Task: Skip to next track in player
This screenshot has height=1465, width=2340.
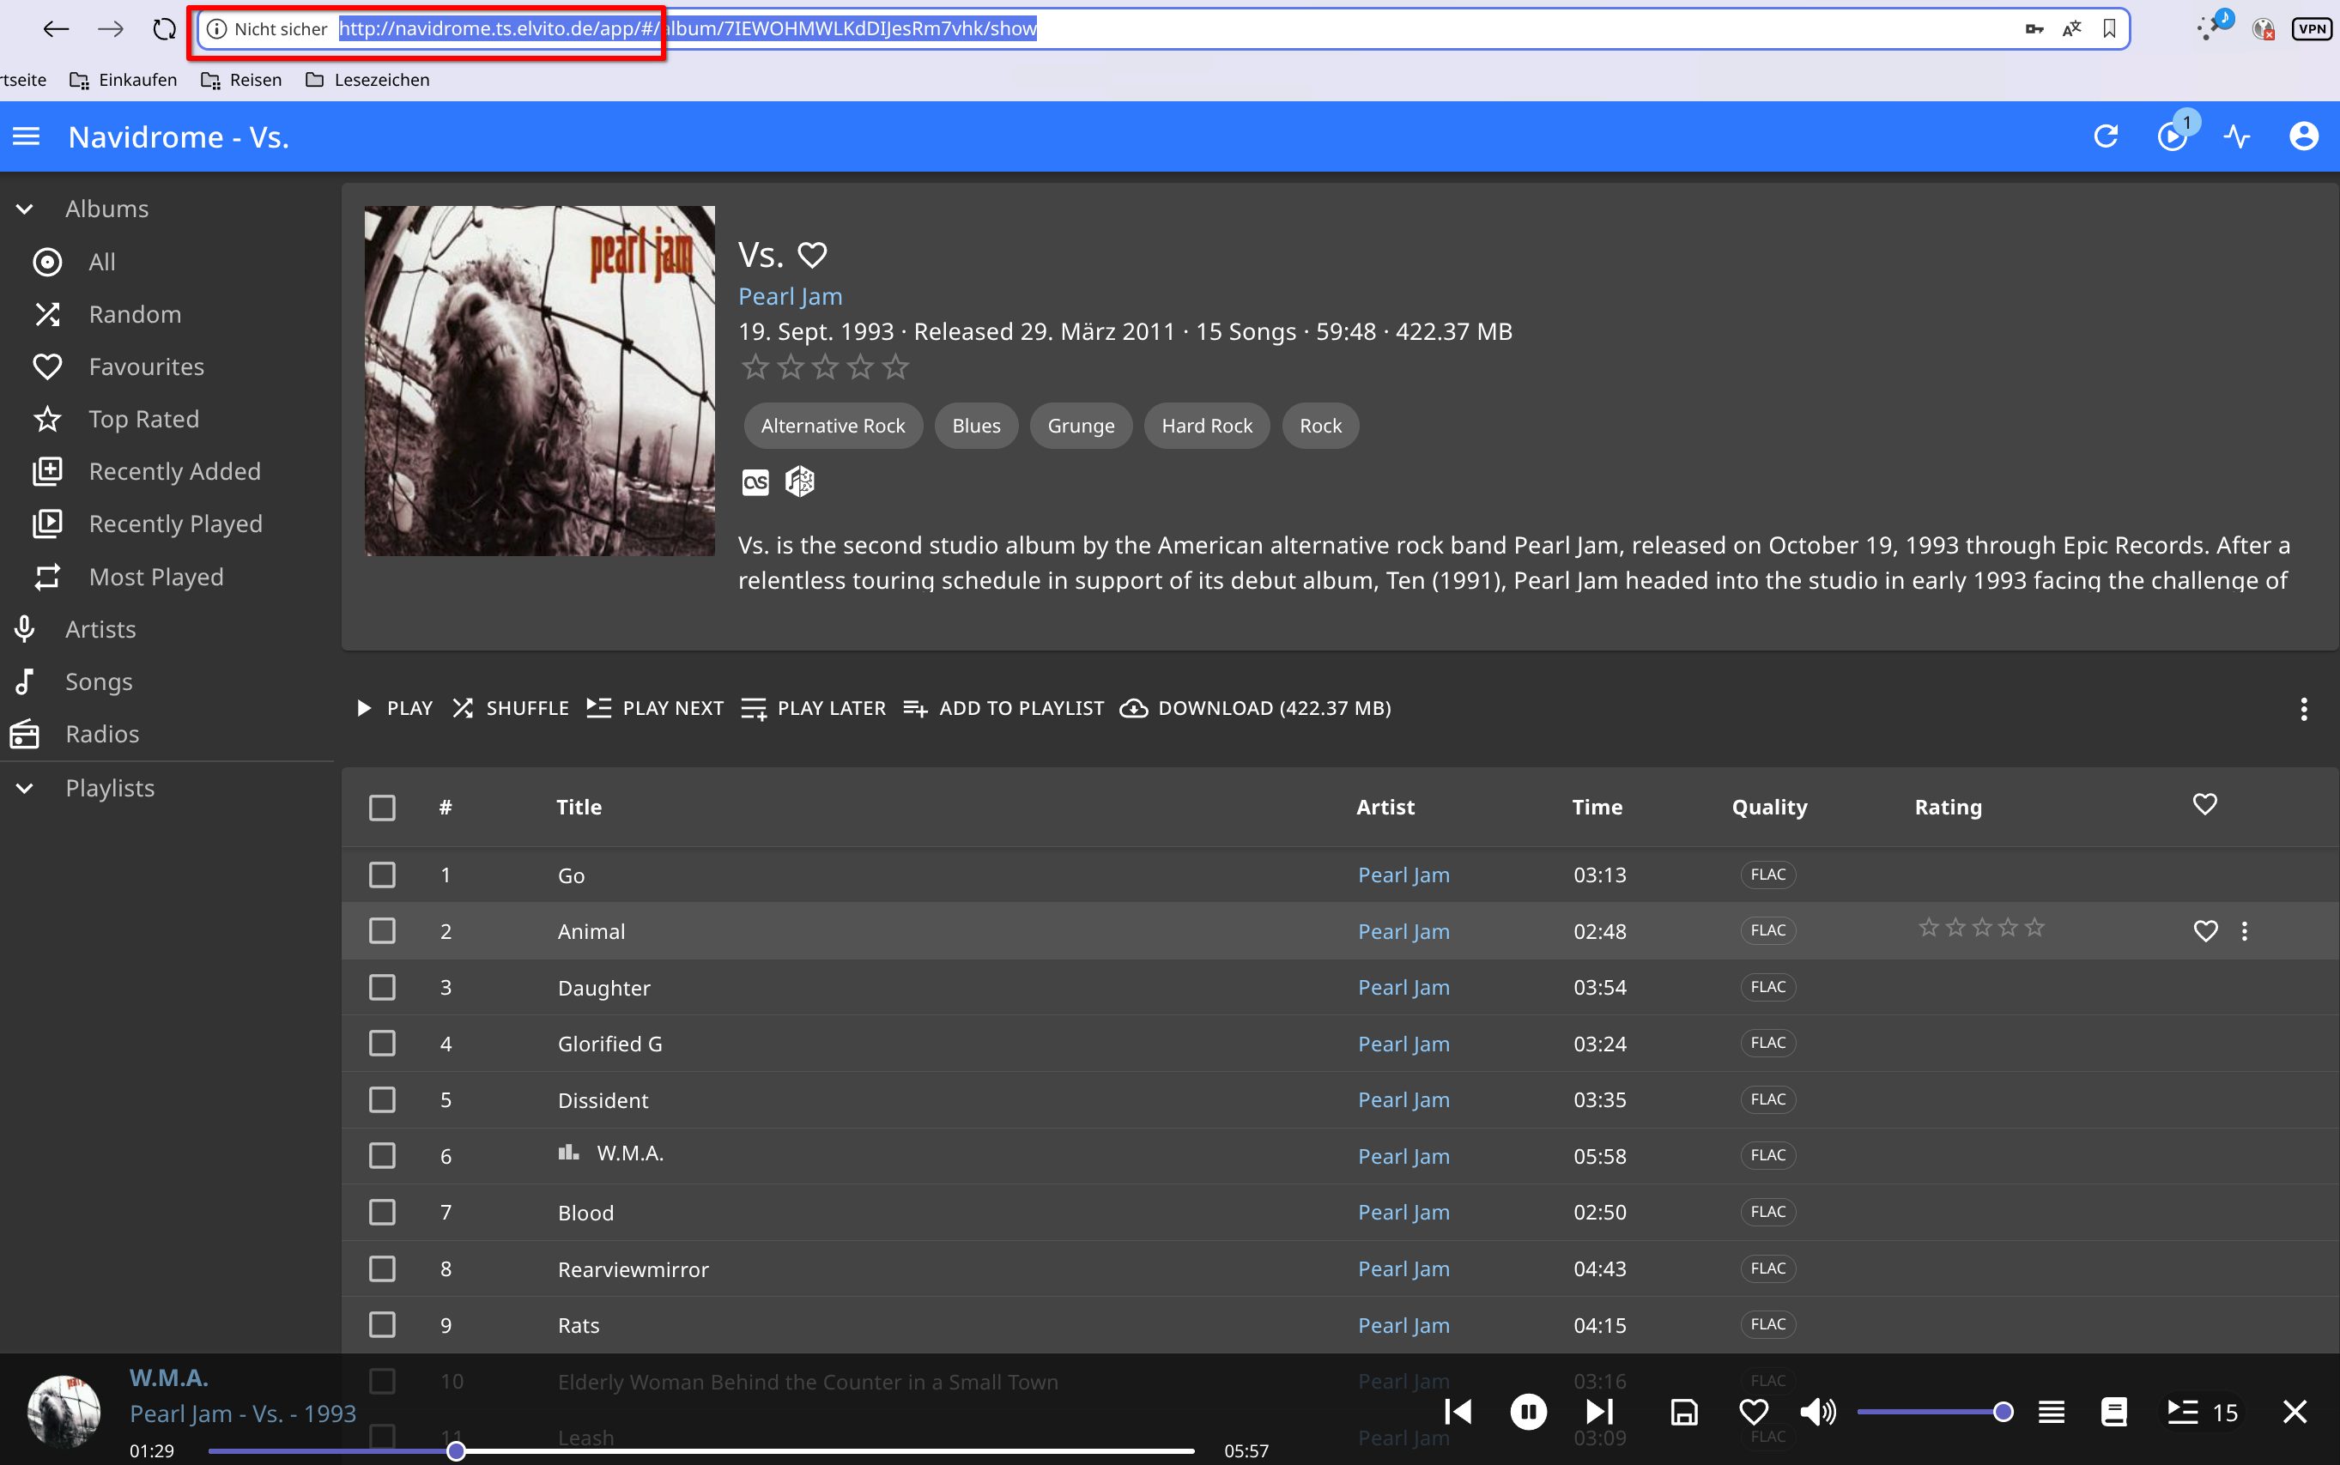Action: [x=1600, y=1412]
